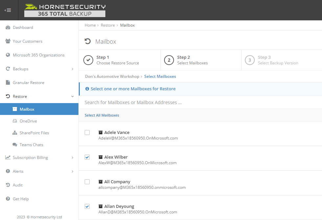
Task: Click the Allan Deyoung mailbox name
Action: coord(119,206)
